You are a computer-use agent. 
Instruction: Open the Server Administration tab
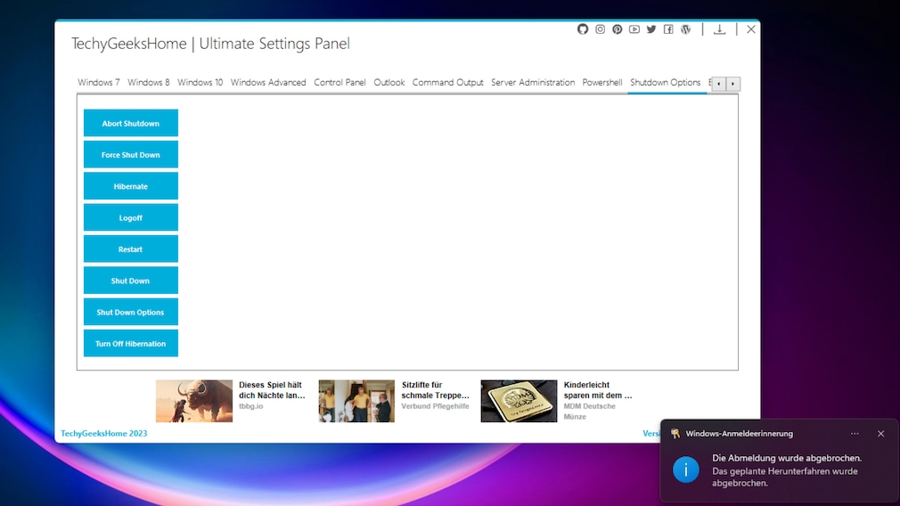(x=533, y=83)
